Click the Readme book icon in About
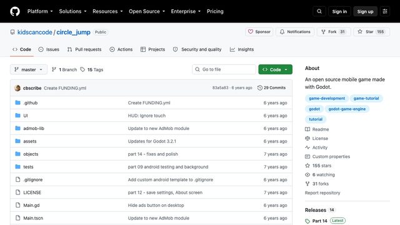 307,129
